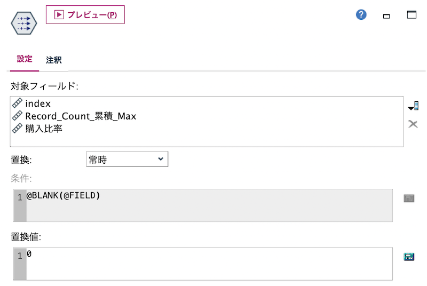Expand the 置換 combo box chevron arrow
This screenshot has height=286, width=427.
(x=161, y=159)
